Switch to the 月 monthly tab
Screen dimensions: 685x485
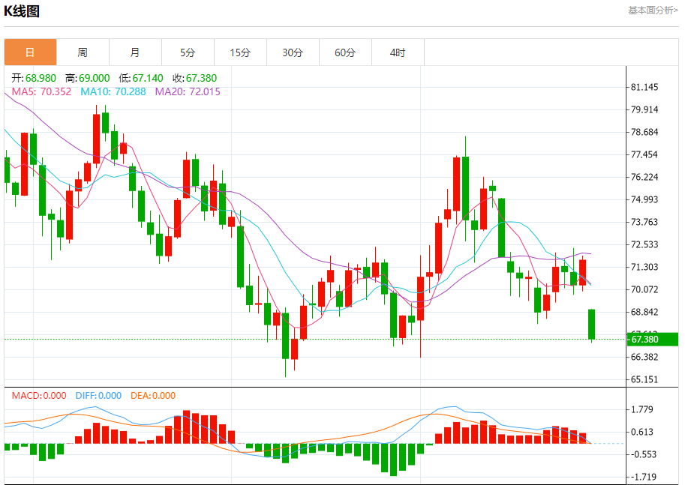[x=135, y=52]
